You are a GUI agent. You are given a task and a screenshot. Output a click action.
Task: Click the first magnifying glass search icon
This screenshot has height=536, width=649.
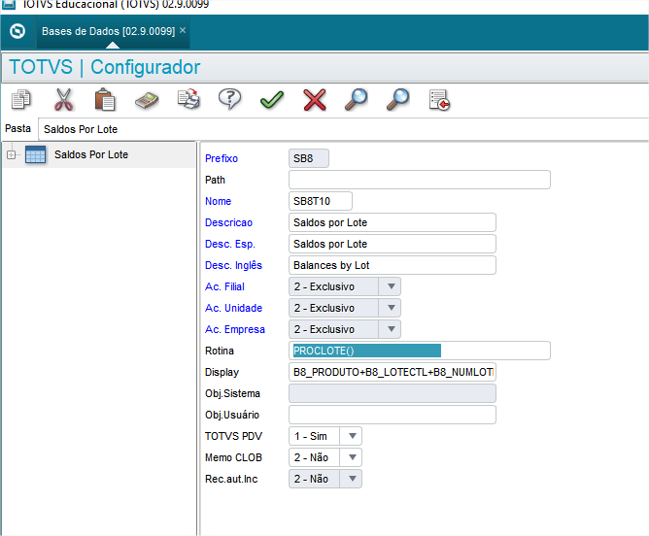click(356, 100)
